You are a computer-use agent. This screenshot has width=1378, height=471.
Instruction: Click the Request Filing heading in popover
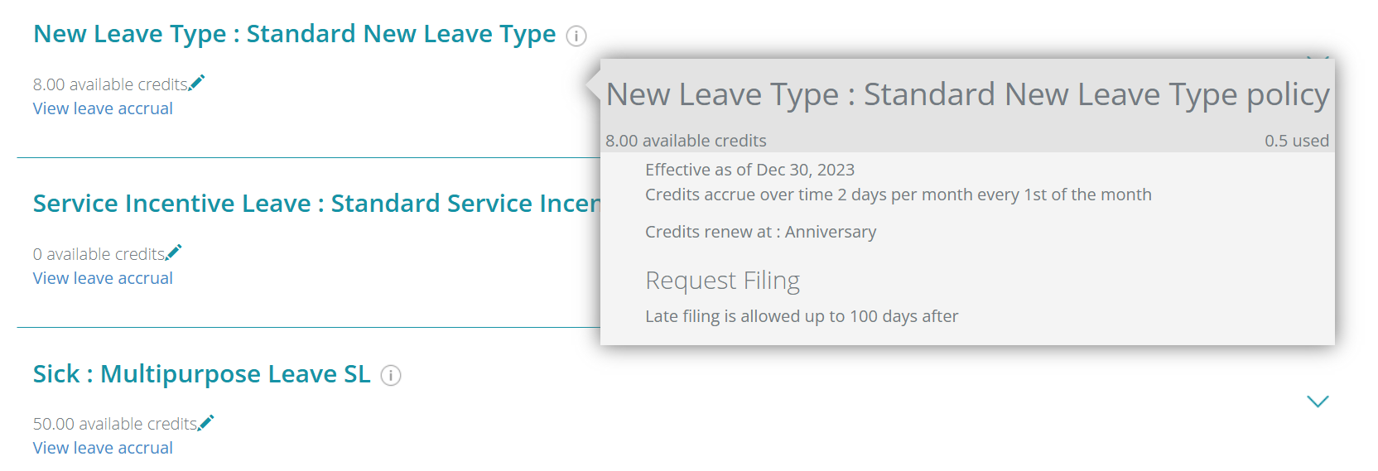click(x=722, y=281)
